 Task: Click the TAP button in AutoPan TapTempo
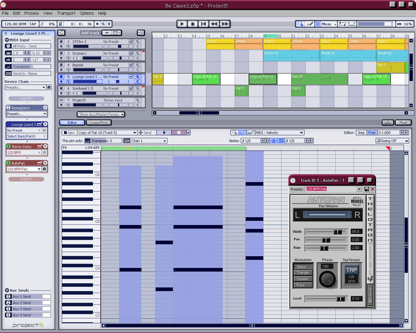(351, 270)
